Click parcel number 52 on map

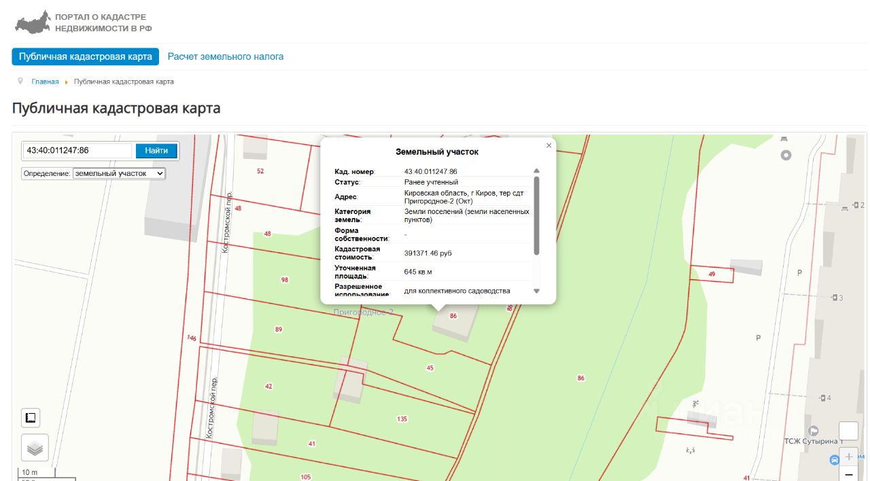tap(260, 171)
